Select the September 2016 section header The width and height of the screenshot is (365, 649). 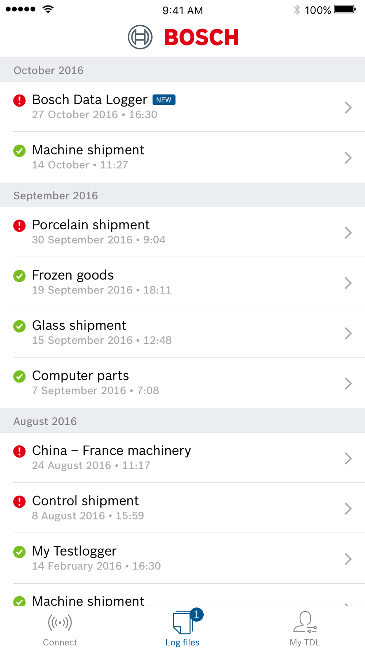click(x=182, y=195)
